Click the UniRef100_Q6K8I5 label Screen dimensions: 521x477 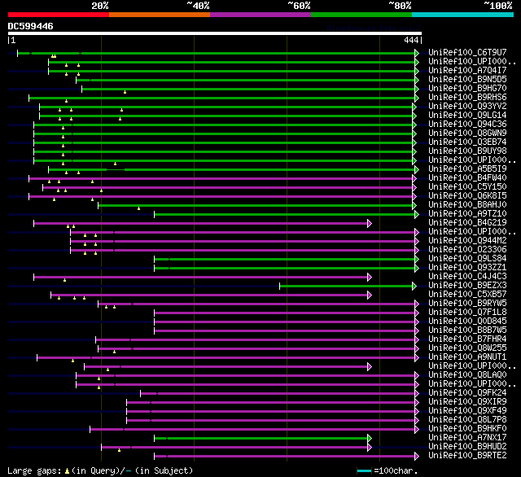(467, 196)
